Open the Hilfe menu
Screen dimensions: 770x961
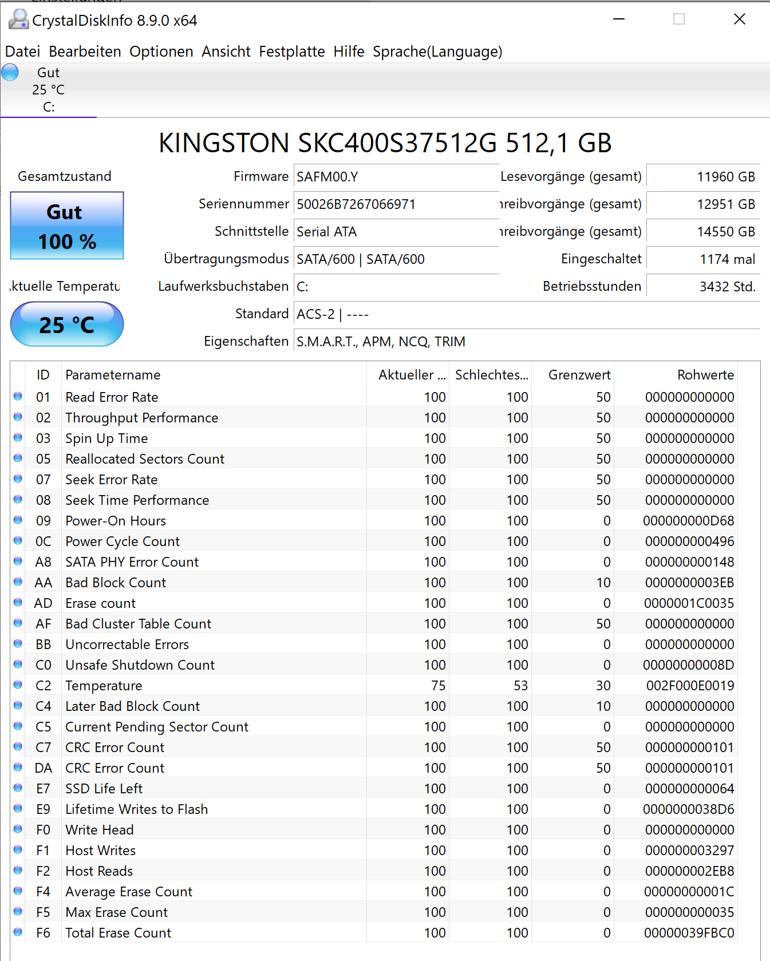(349, 52)
